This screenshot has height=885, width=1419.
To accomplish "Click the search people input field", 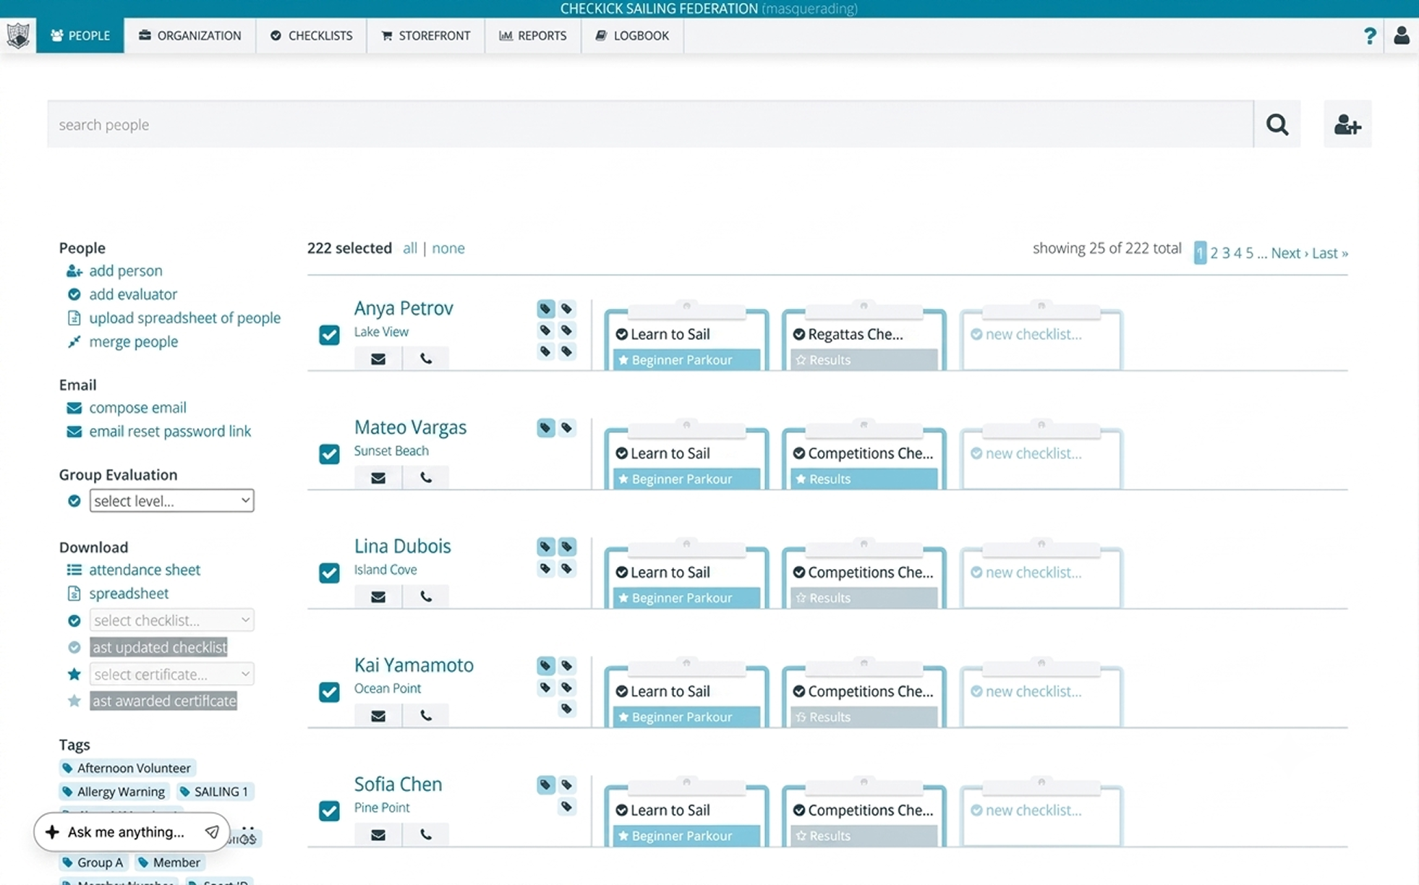I will tap(650, 124).
